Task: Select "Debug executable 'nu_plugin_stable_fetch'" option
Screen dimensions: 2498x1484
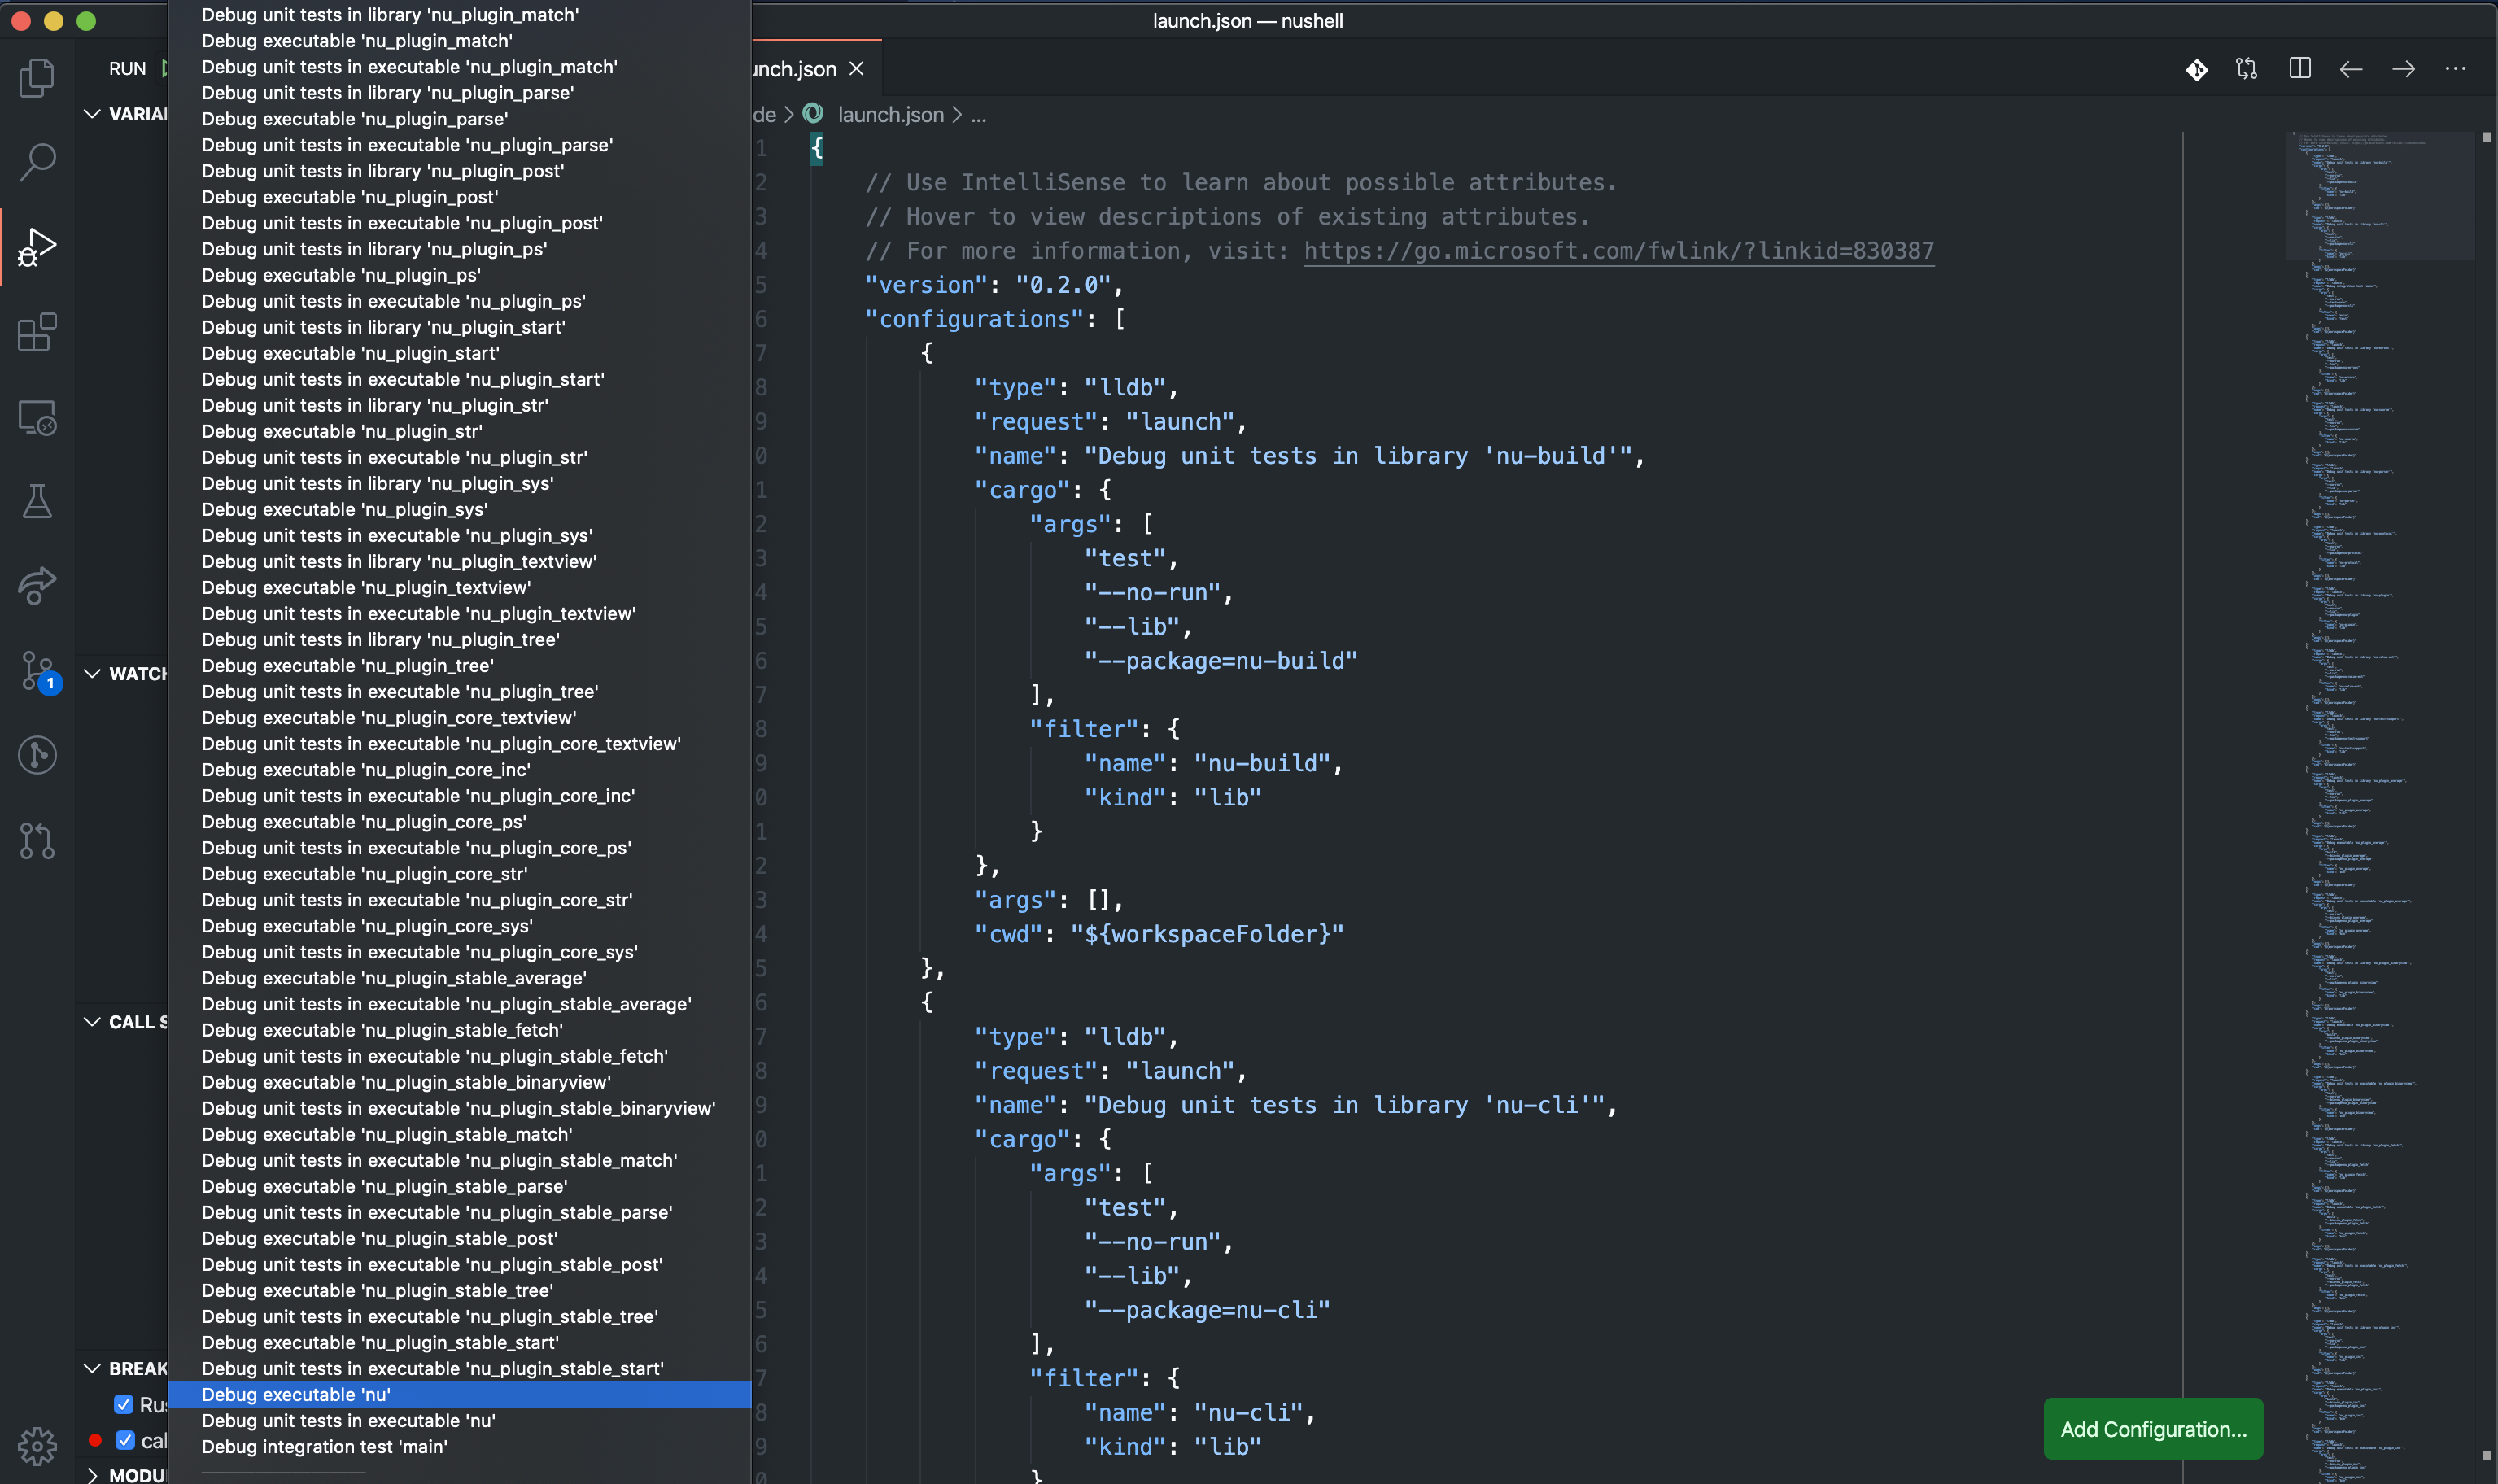Action: click(459, 1029)
